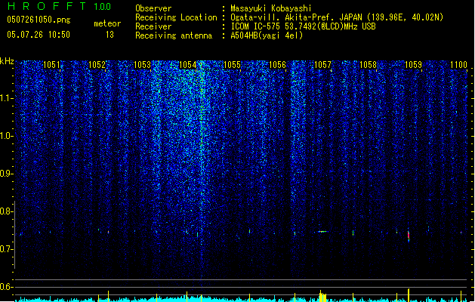Click the 1058 time marker
This screenshot has width=475, height=302.
click(368, 65)
